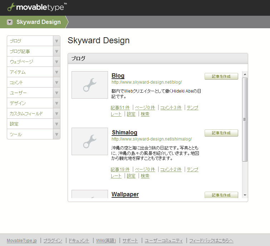Open the Shimalog title link
Screen dimensions: 270x246
(x=124, y=133)
